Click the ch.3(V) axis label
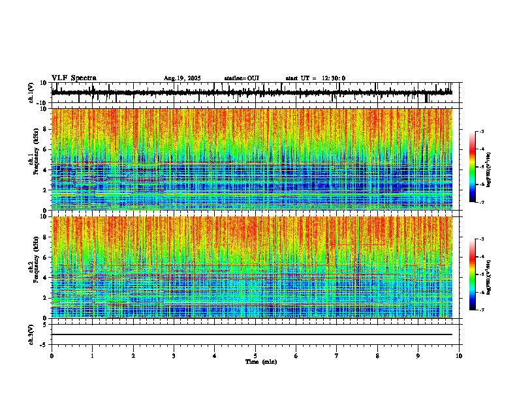Viewport: 517px width, 399px height. click(x=31, y=334)
